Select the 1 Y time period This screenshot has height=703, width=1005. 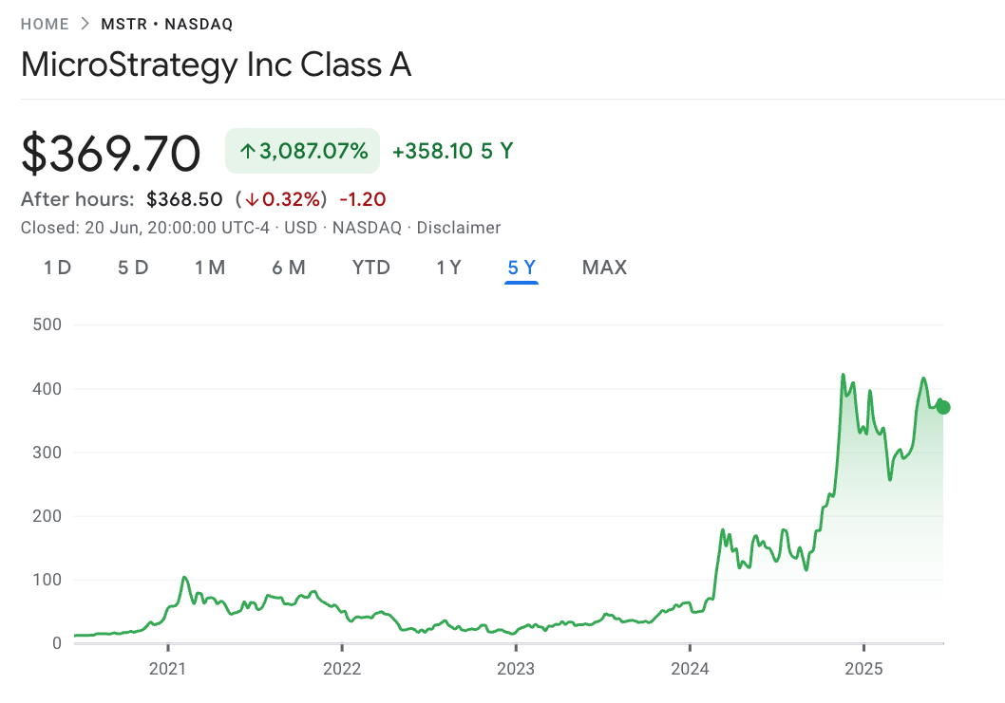coord(448,268)
